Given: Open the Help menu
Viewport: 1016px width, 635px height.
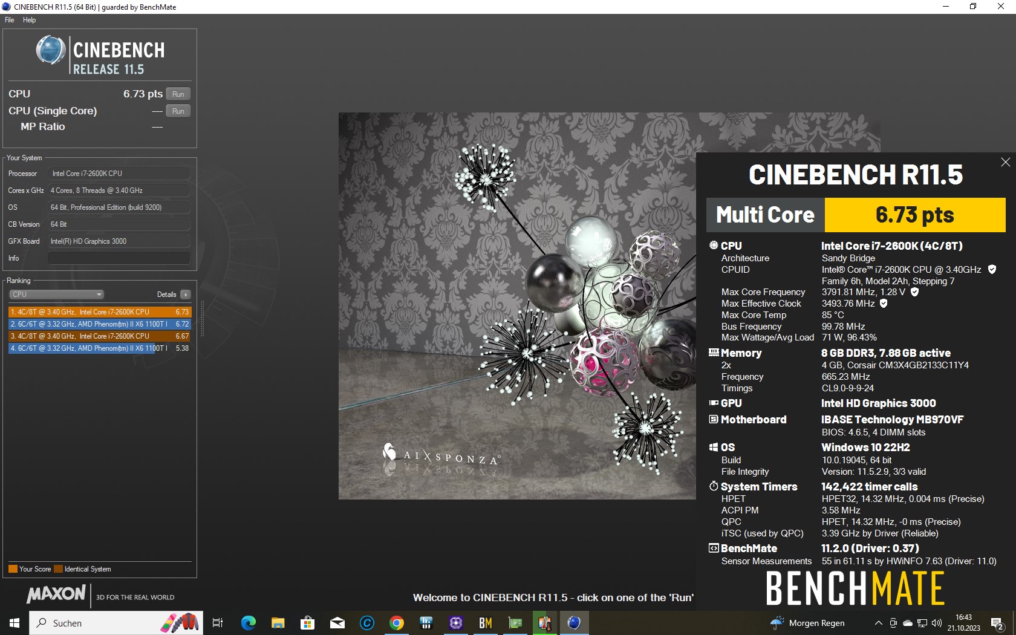Looking at the screenshot, I should 29,20.
